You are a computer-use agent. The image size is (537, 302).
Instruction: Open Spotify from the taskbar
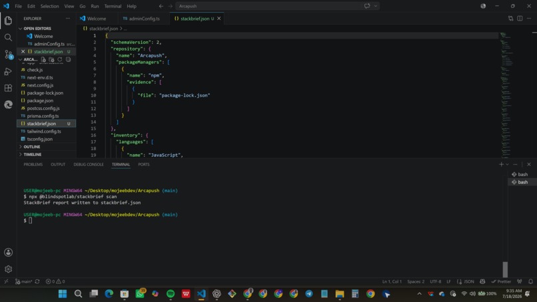(171, 294)
